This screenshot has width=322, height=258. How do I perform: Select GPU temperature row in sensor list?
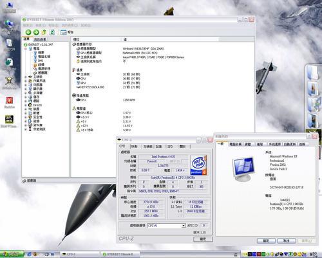[x=108, y=83]
